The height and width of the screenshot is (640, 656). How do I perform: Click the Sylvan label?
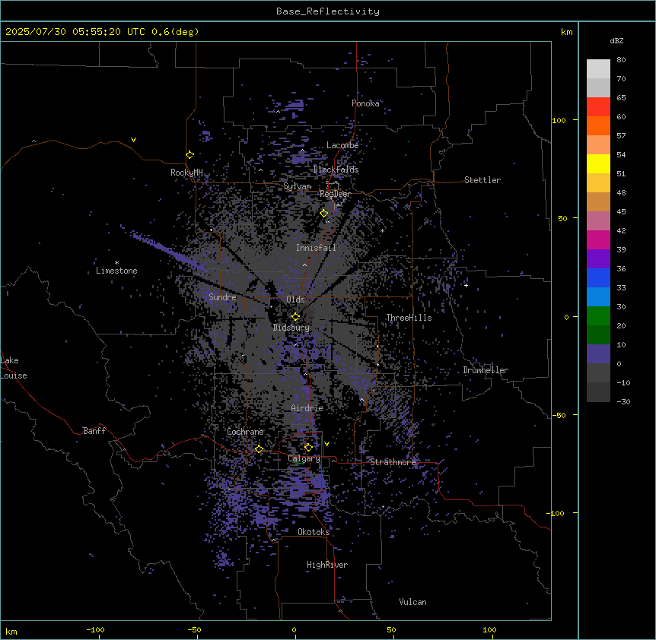(x=297, y=186)
